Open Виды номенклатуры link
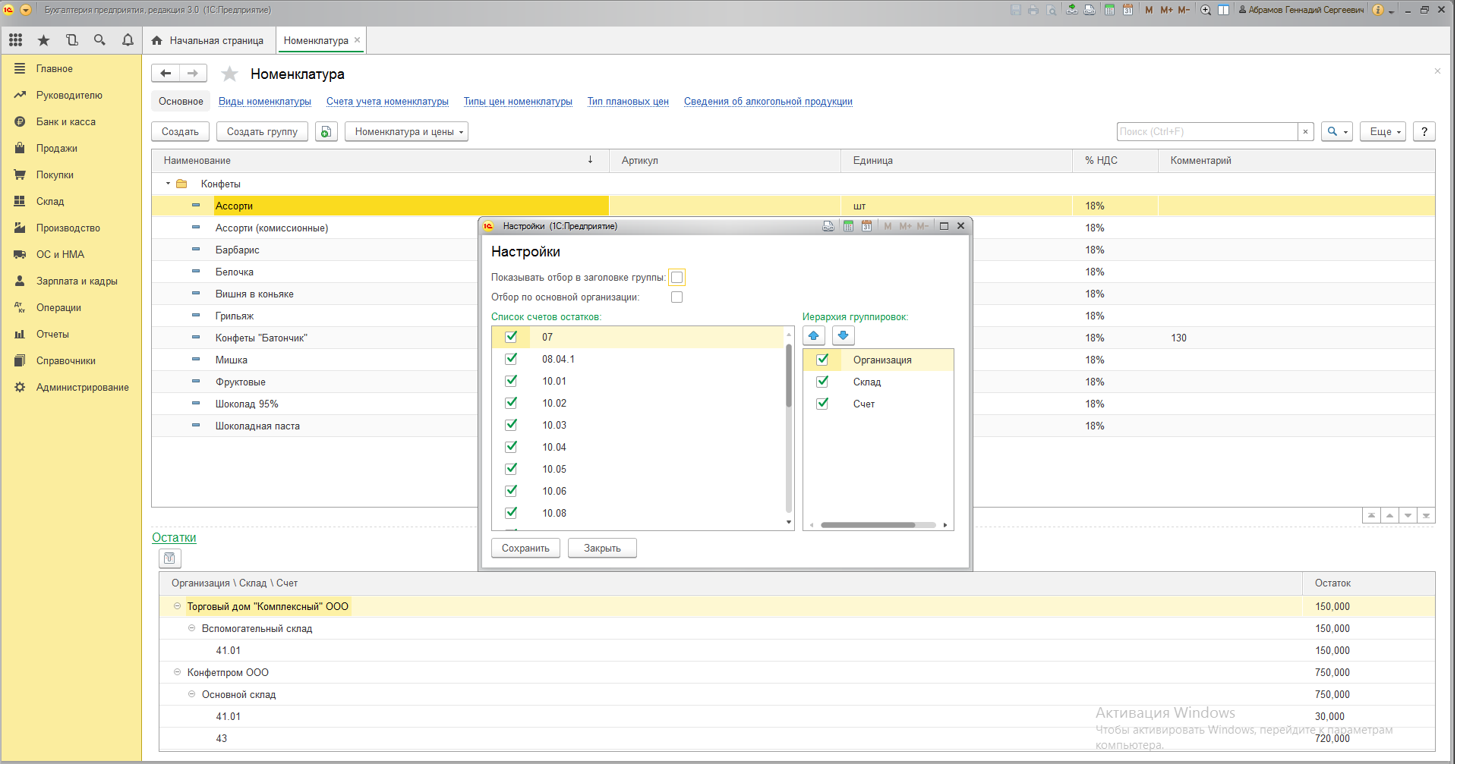The image size is (1457, 764). point(265,101)
